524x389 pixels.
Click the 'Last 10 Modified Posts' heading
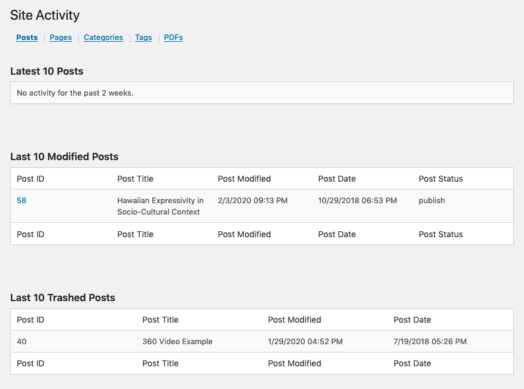click(64, 157)
